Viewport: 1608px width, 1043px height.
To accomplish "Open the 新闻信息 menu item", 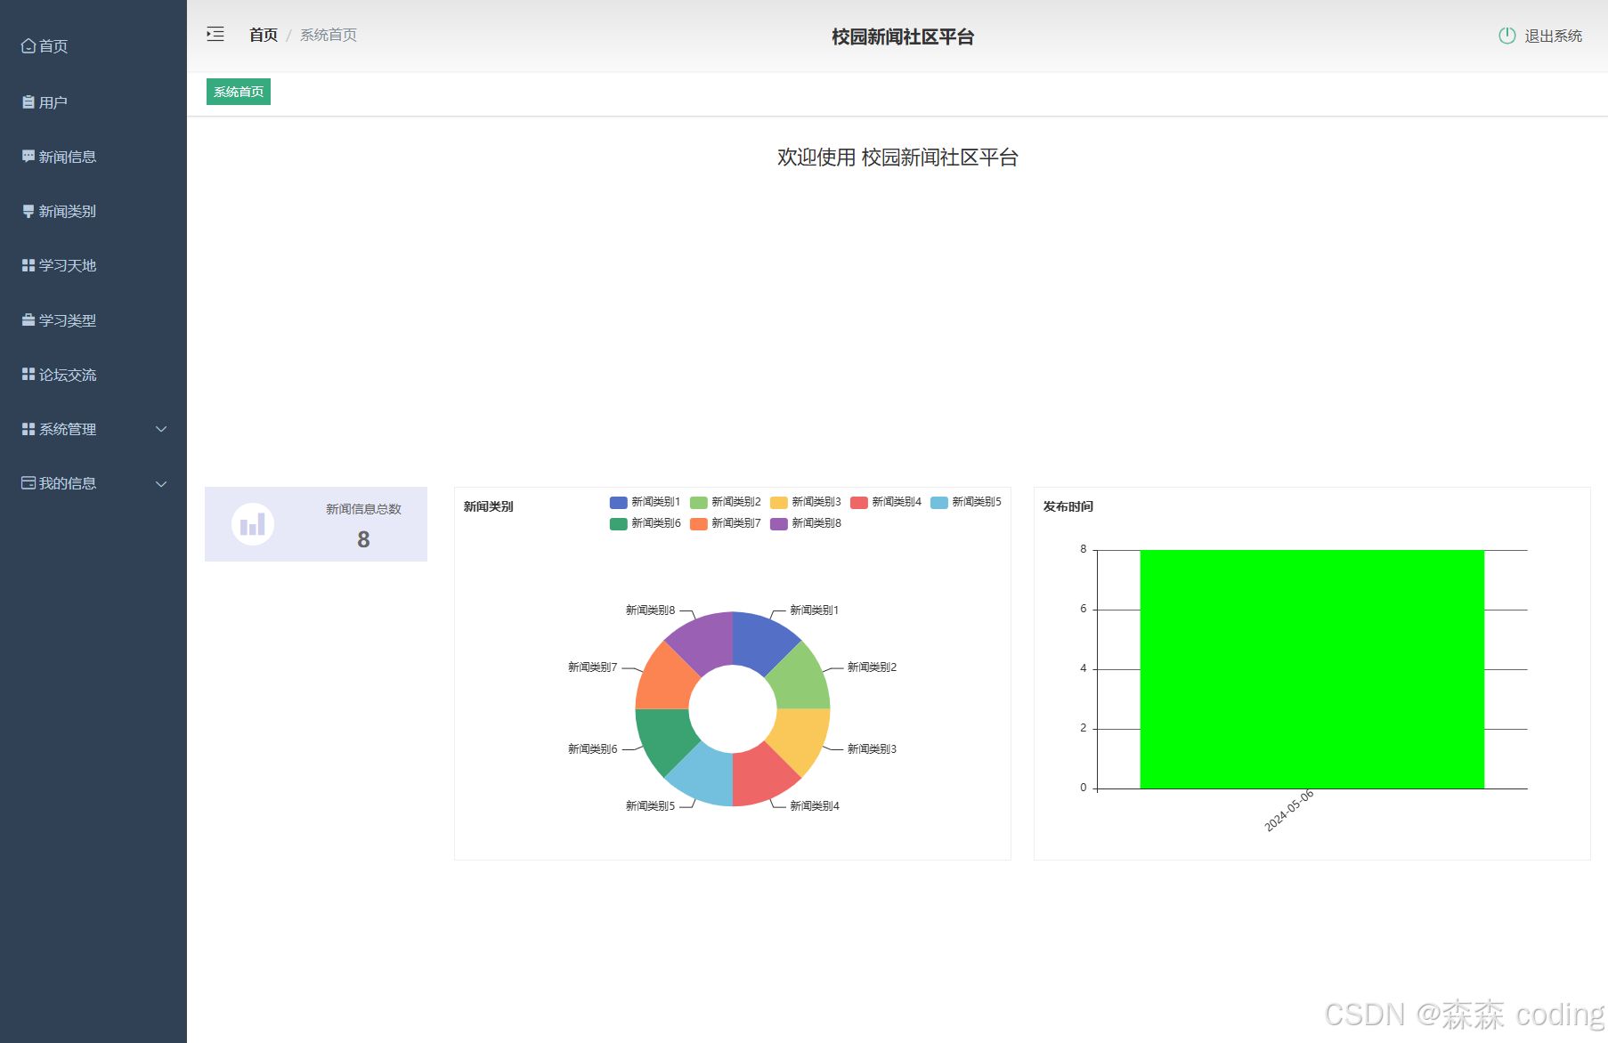I will pos(93,157).
